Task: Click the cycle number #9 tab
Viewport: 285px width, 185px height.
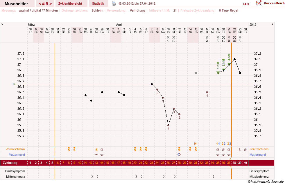Action: pos(45,4)
